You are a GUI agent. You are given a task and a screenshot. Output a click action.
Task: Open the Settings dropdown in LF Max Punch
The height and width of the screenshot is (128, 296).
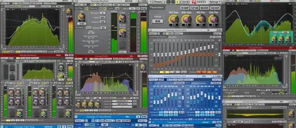tap(143, 121)
